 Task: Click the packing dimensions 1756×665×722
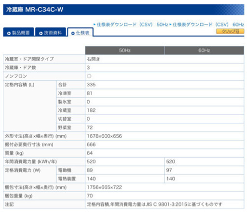tap(104, 187)
